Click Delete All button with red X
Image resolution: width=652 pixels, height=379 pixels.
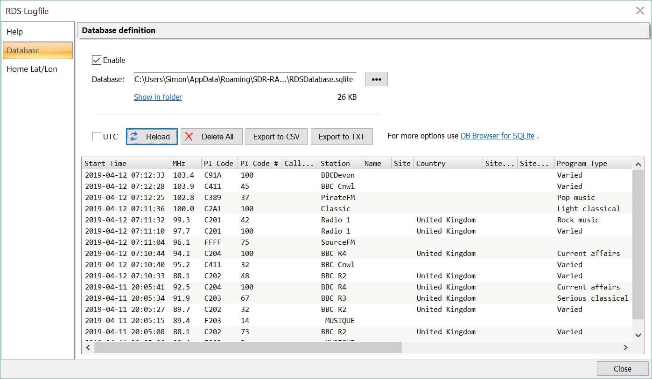point(211,137)
